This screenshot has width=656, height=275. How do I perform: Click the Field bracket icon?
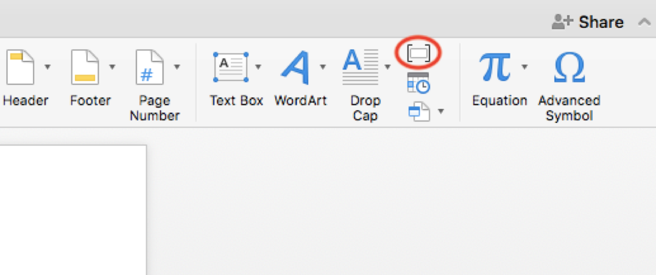[418, 54]
